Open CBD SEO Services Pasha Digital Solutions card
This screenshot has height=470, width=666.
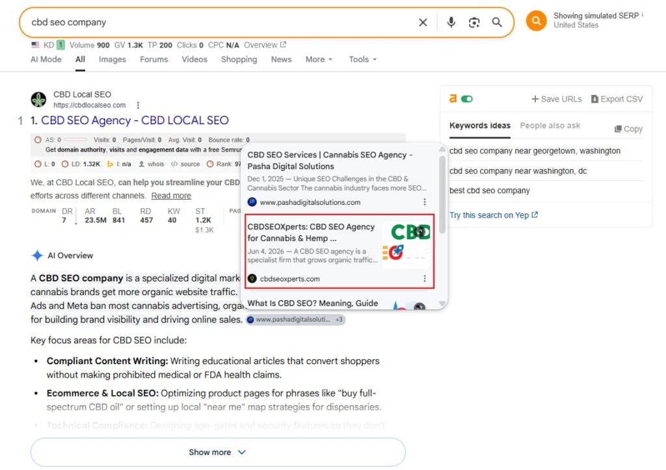[x=330, y=161]
